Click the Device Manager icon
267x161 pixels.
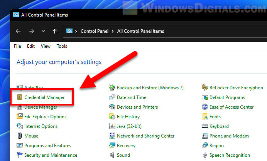pyautogui.click(x=20, y=107)
